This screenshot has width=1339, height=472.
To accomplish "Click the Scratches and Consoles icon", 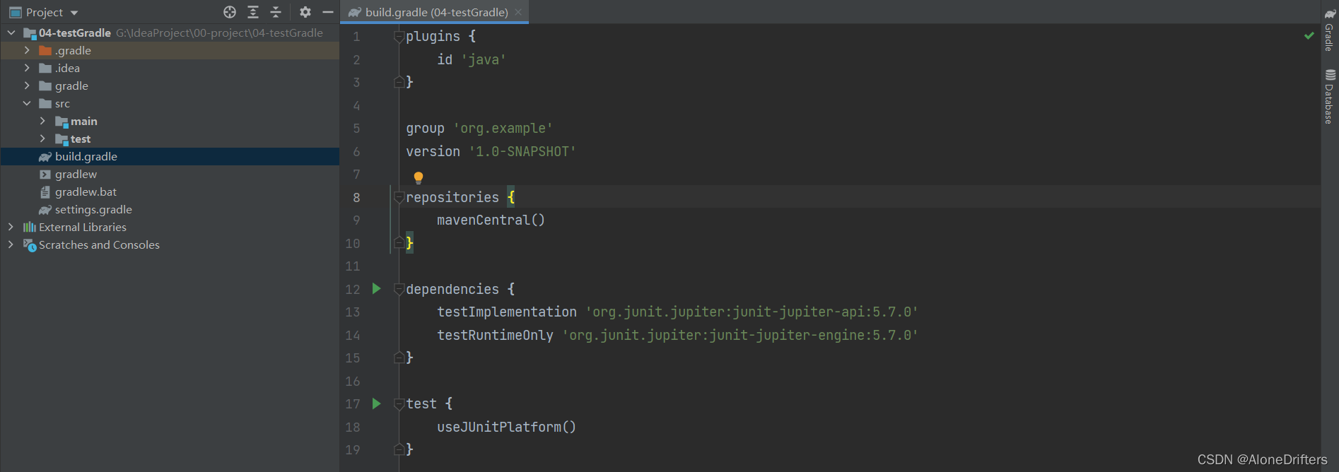I will pos(30,245).
